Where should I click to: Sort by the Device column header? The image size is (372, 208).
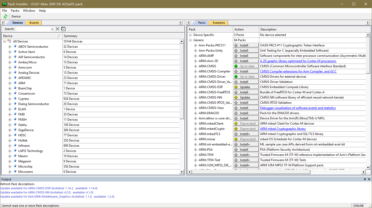(x=32, y=36)
